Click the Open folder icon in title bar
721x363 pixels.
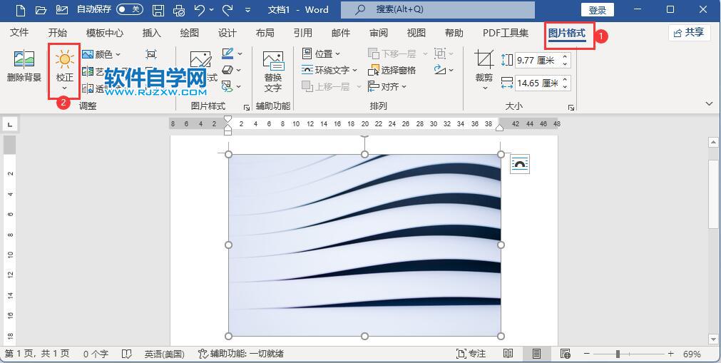click(41, 10)
